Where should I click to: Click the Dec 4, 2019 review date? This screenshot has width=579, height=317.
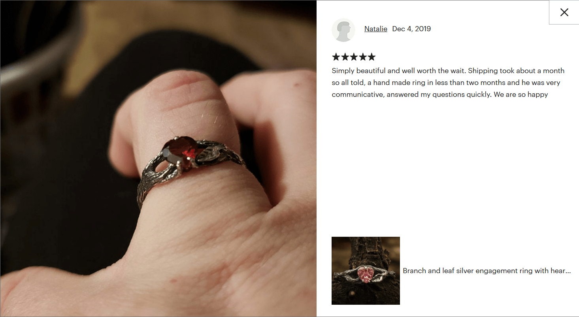click(411, 29)
